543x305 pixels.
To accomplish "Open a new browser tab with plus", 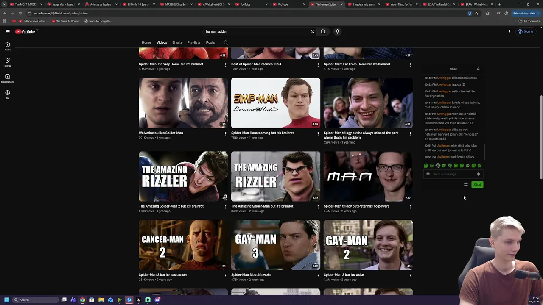I will pos(499,4).
